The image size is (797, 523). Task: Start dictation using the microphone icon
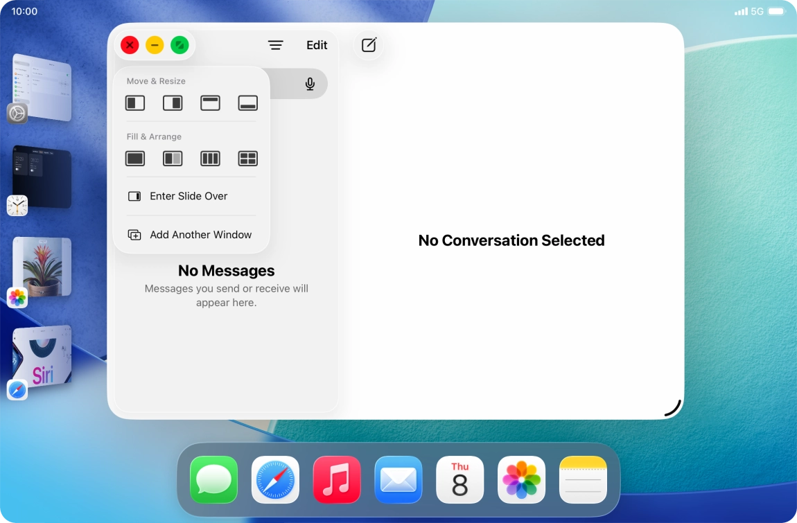[x=310, y=83]
